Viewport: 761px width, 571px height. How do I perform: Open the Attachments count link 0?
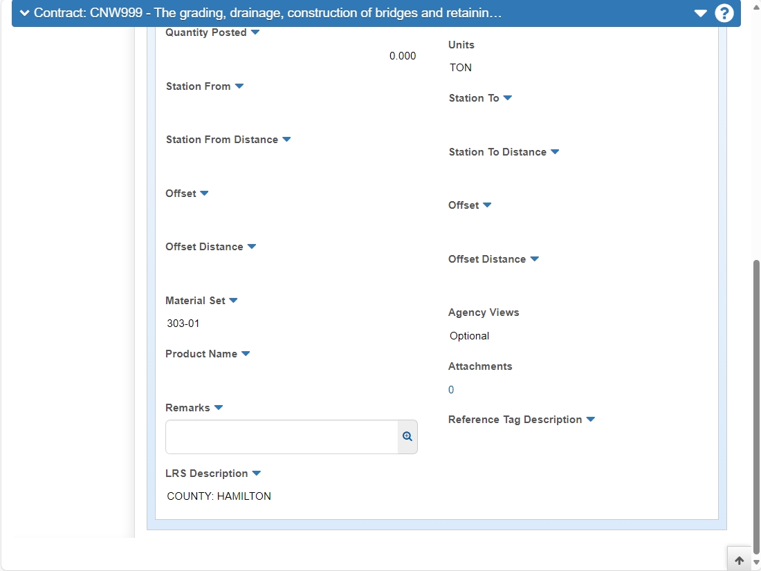coord(451,390)
